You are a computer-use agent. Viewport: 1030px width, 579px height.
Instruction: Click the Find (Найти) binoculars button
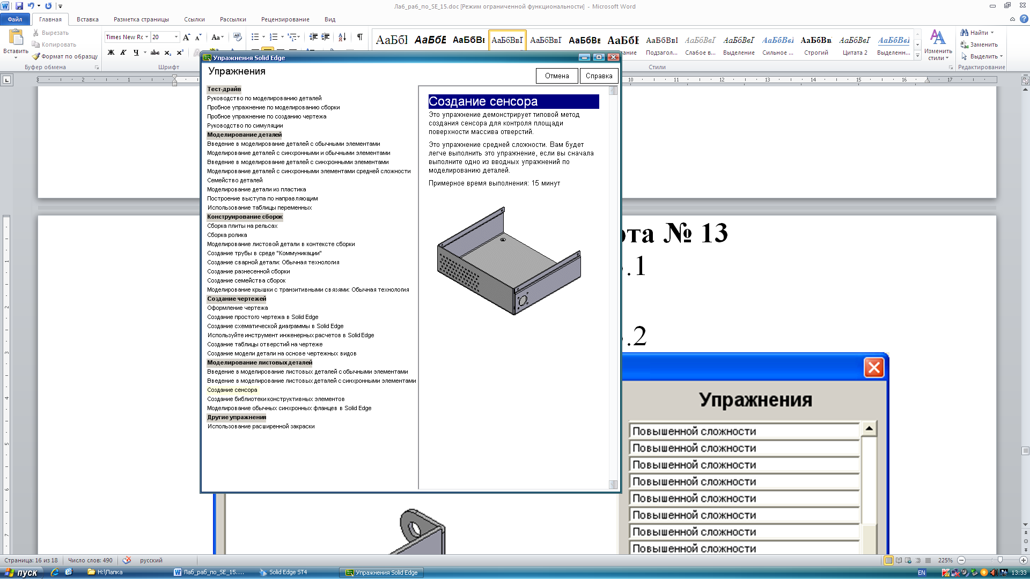[977, 33]
